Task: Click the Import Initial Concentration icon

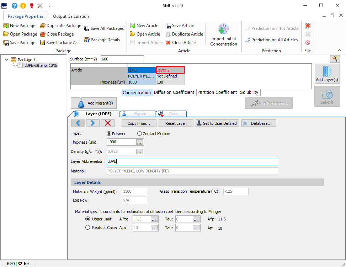Action: [x=223, y=30]
